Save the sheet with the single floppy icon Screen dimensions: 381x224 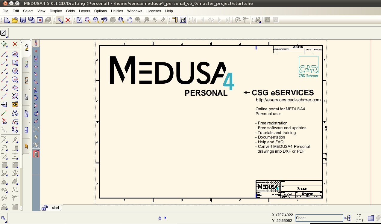point(23,20)
